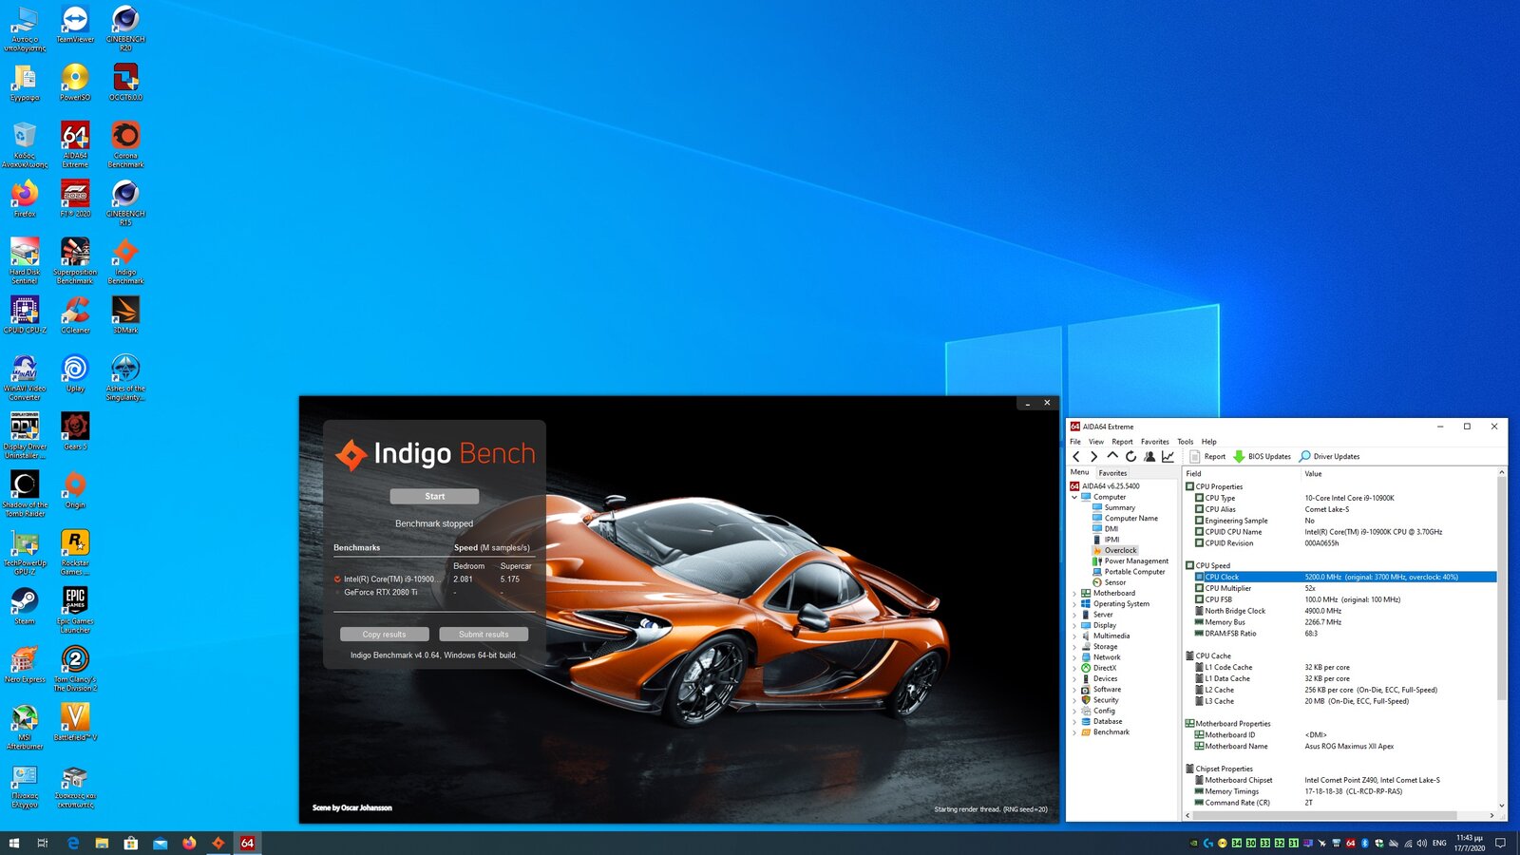Screen dimensions: 1520x855
Task: Open the CPUID CPU-Z desktop icon
Action: coord(25,314)
